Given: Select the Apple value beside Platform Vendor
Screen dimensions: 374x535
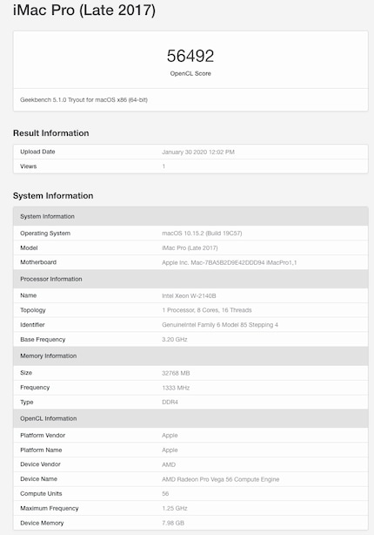Looking at the screenshot, I should 170,436.
